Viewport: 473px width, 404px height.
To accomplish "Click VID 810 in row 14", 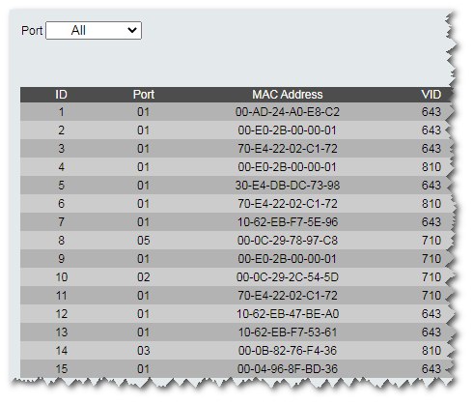I will 431,351.
